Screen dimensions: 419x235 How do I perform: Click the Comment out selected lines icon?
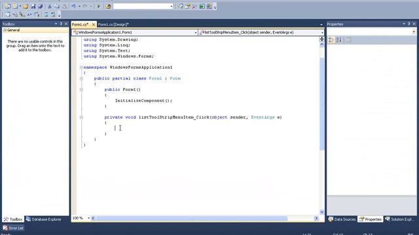[46, 14]
